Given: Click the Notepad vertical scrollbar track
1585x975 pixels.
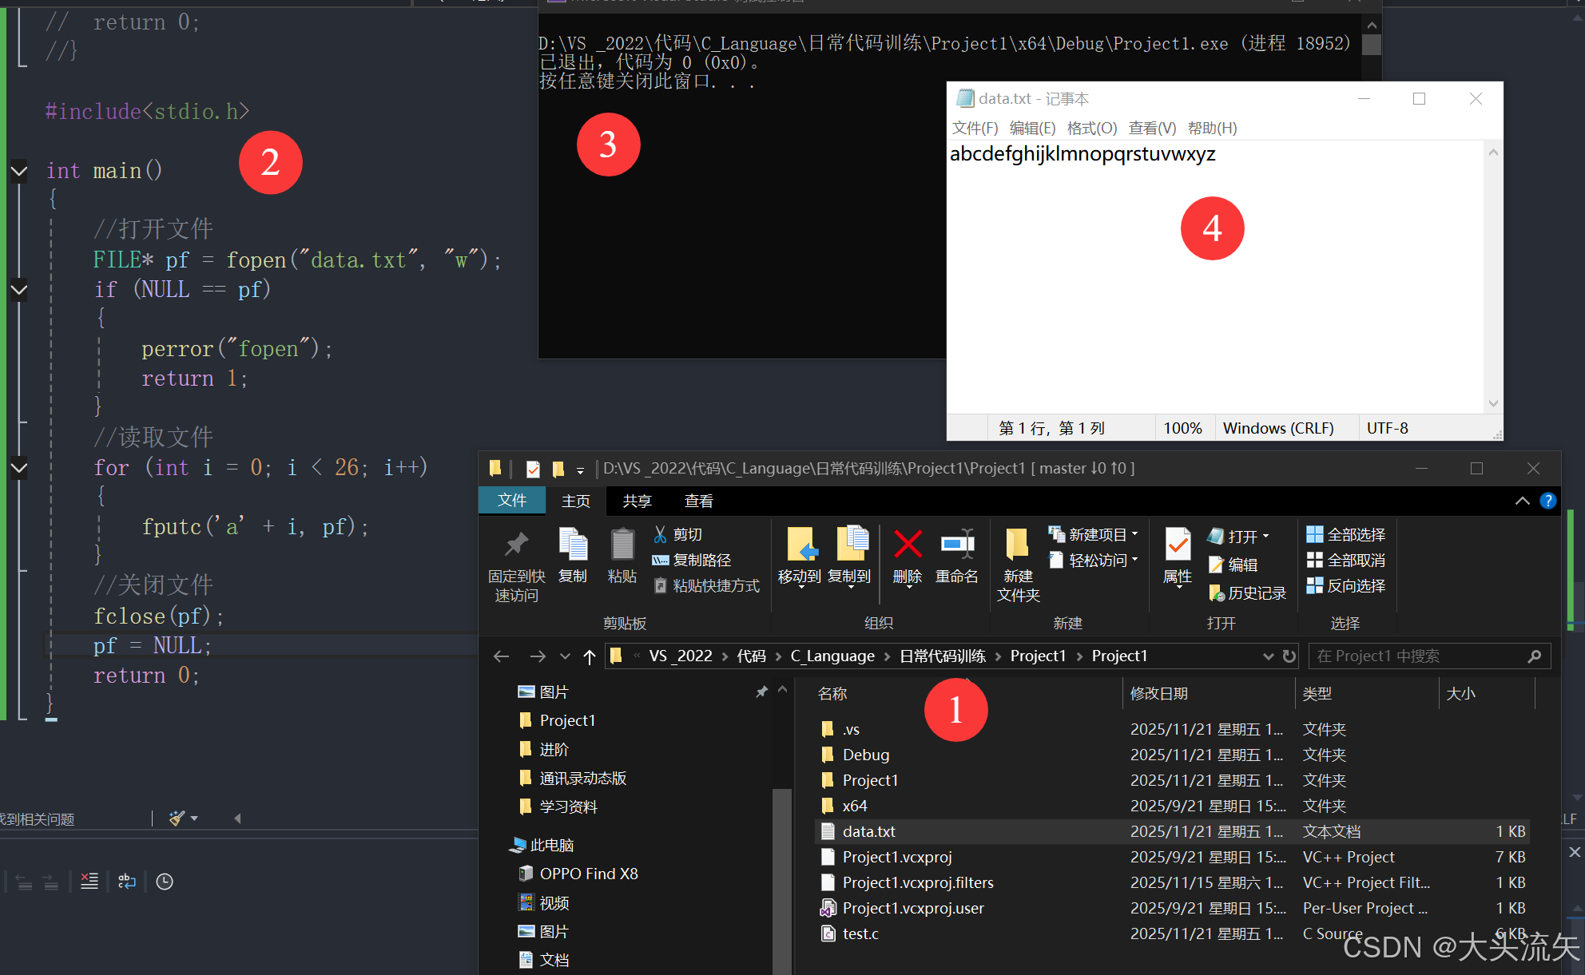Looking at the screenshot, I should 1492,279.
